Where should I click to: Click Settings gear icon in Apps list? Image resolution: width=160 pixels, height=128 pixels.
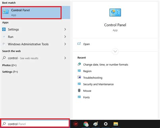pyautogui.click(x=4, y=29)
